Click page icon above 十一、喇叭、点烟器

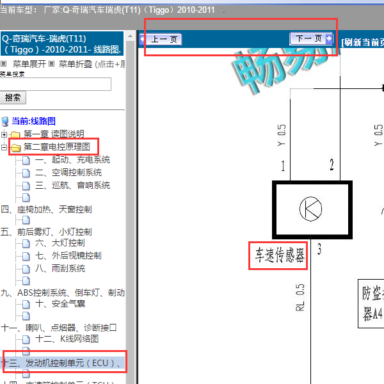[26, 316]
